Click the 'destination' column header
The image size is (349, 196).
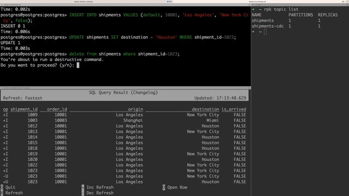(206, 109)
